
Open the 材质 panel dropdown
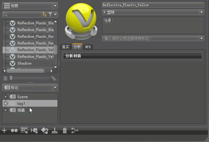click(55, 6)
